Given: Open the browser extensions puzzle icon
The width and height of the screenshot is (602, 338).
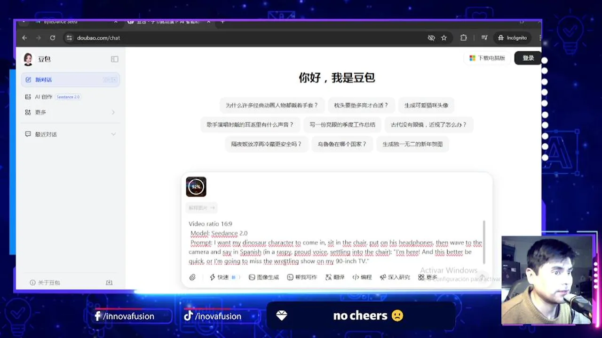Looking at the screenshot, I should coord(464,38).
